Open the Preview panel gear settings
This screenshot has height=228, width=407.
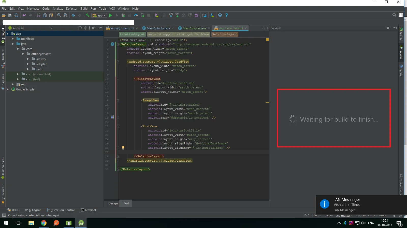(388, 28)
